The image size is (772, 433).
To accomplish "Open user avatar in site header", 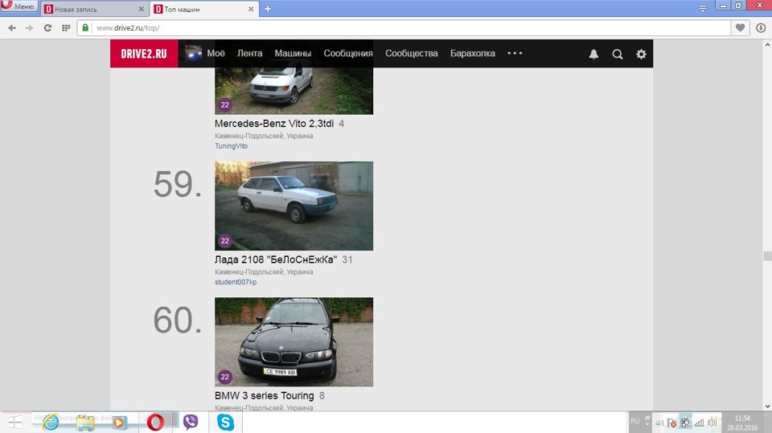I will (194, 53).
